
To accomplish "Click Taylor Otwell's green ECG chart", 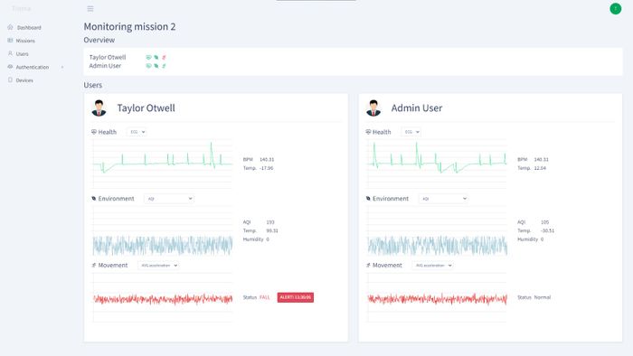I will (162, 164).
